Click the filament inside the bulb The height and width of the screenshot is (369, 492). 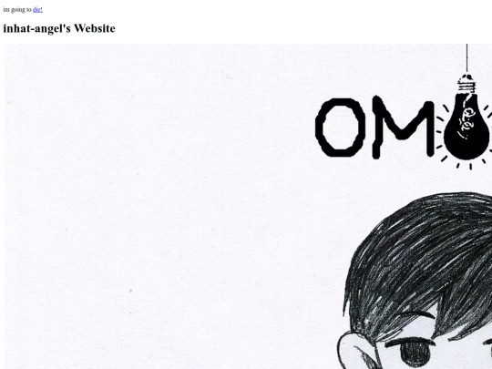[468, 121]
